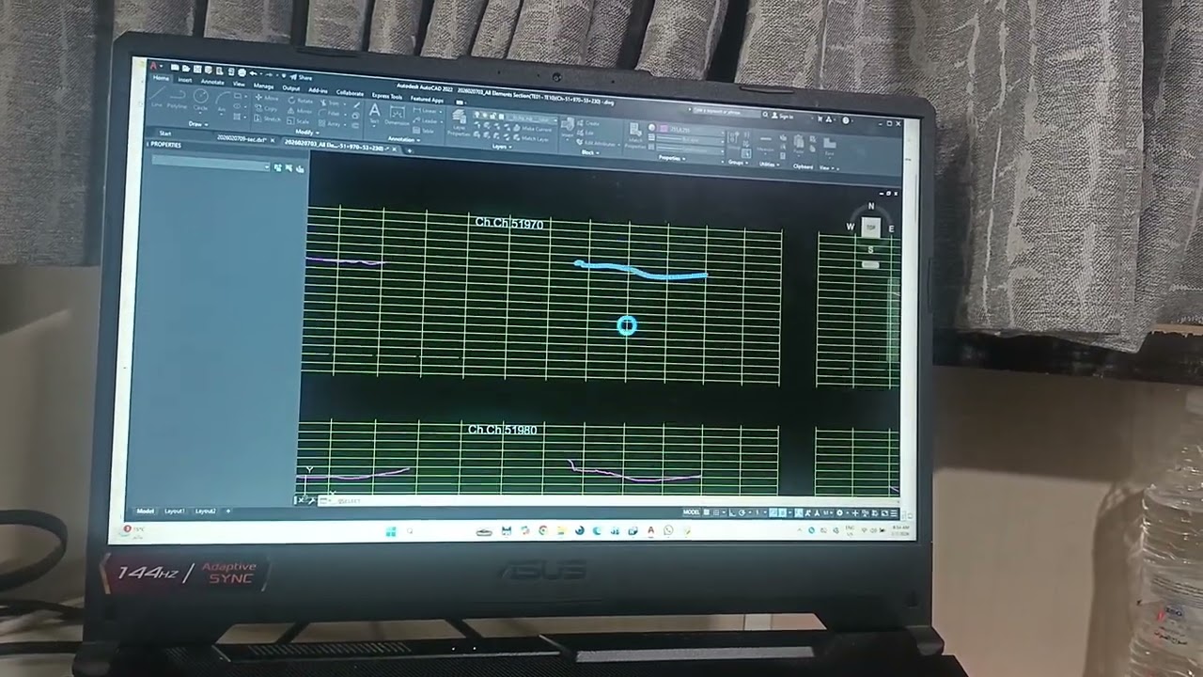1203x677 pixels.
Task: Click the TOP face of ViewCube
Action: coord(871,226)
